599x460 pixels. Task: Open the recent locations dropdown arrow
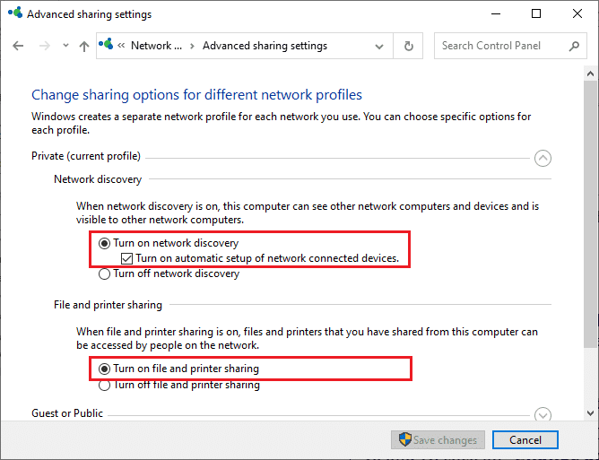point(65,46)
